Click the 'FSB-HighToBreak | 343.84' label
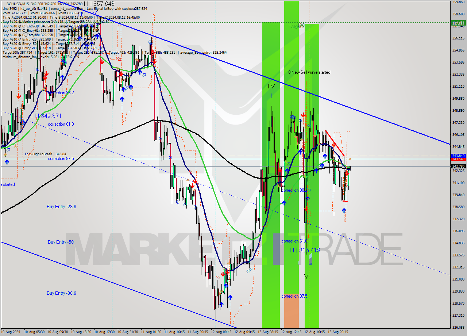Image resolution: width=467 pixels, height=336 pixels. [46, 154]
